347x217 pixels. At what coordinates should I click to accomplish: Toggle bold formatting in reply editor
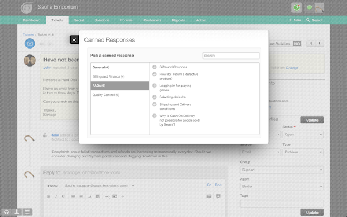click(49, 196)
